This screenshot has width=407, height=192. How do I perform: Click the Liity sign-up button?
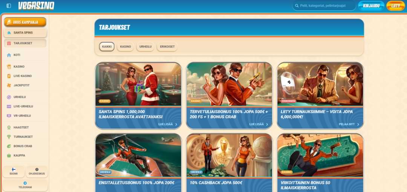point(395,6)
